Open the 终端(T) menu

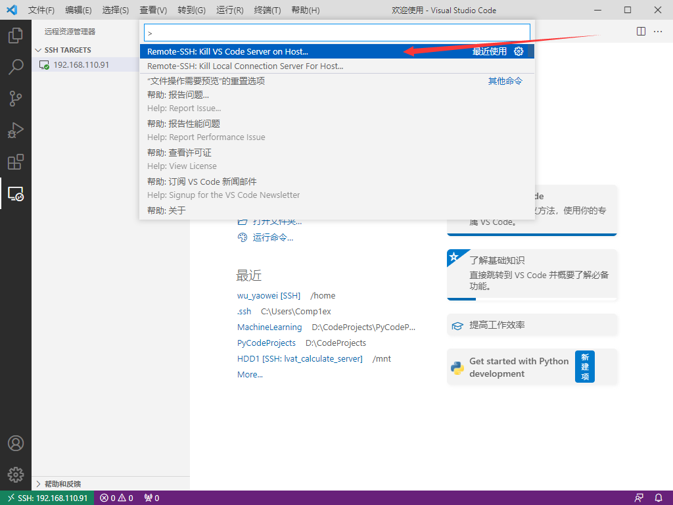point(267,11)
